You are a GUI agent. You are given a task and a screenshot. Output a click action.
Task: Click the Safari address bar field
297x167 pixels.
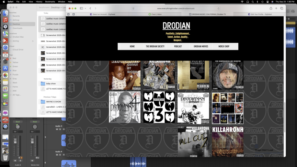coord(176,8)
